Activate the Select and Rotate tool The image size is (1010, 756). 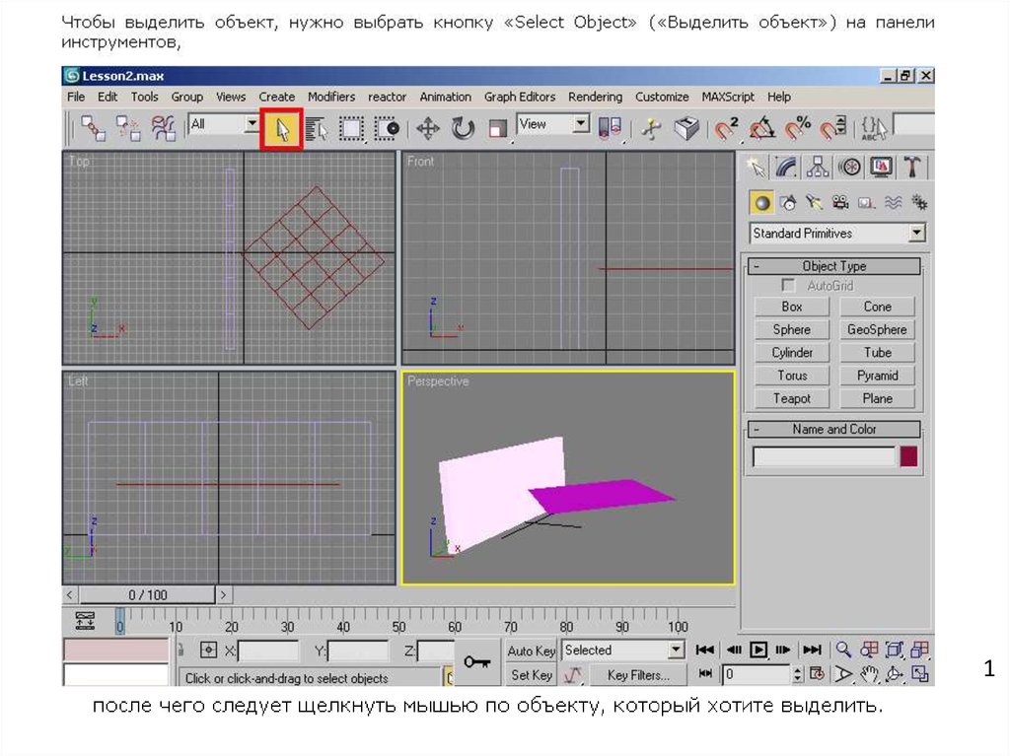(463, 128)
